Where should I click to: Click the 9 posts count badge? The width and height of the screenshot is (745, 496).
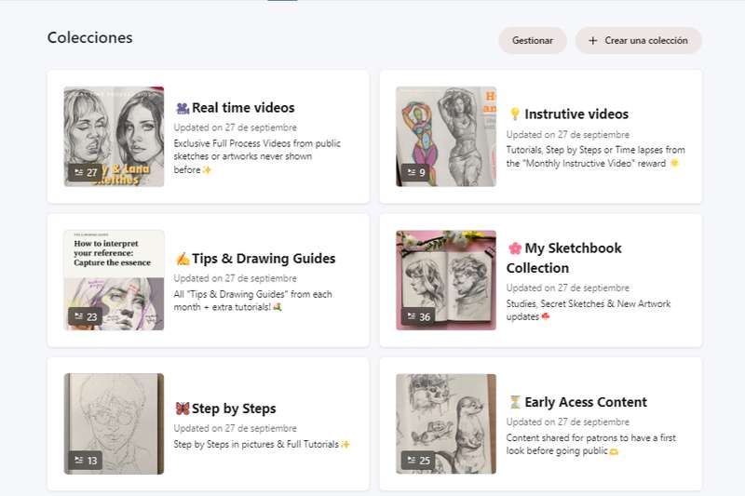[415, 172]
